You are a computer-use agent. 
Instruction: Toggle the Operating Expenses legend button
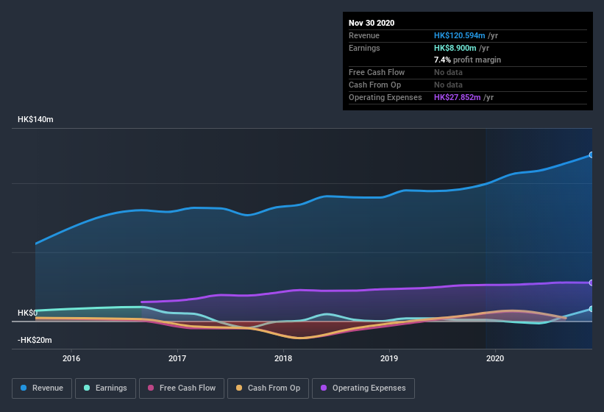[x=363, y=388]
